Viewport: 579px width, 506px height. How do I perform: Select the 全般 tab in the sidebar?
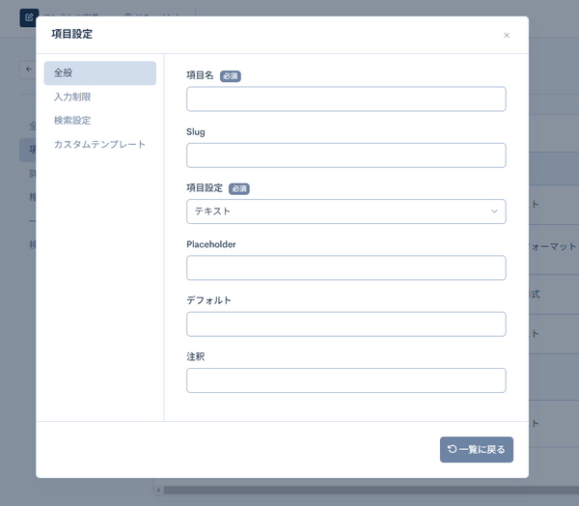(x=99, y=73)
